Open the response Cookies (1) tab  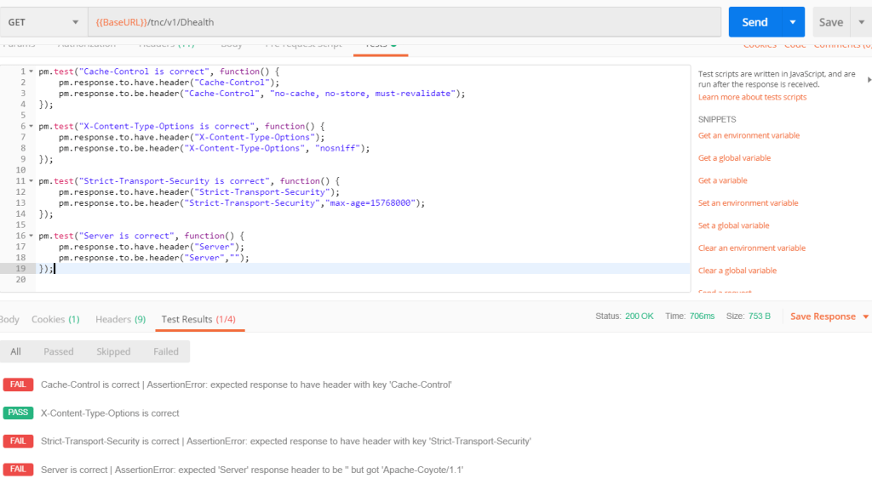[x=55, y=319]
